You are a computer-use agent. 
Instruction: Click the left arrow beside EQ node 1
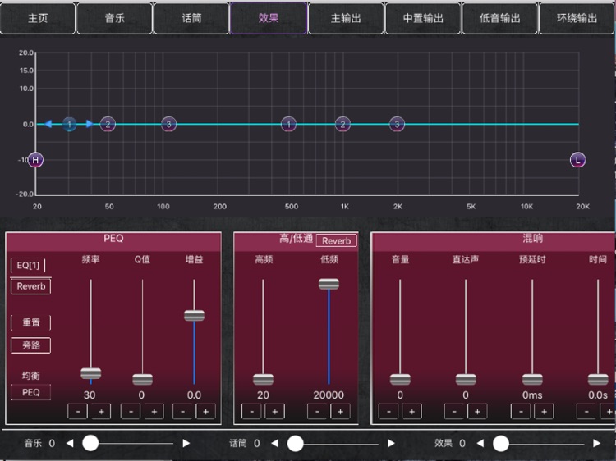click(x=48, y=124)
